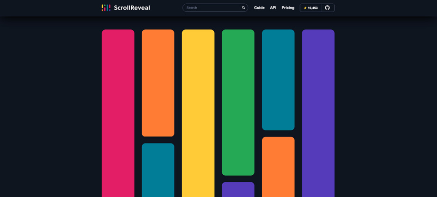Open the GitHub octocat icon
This screenshot has height=197, width=437.
[x=328, y=8]
